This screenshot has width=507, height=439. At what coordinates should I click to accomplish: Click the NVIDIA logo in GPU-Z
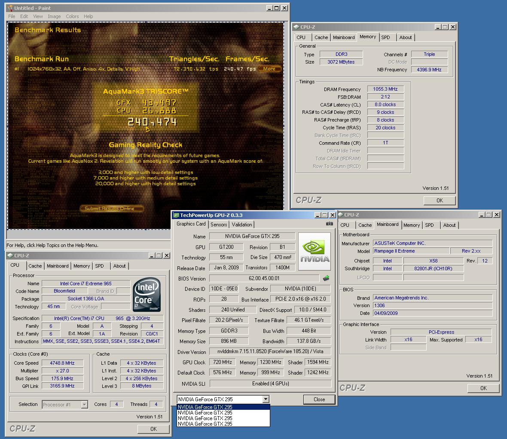[315, 252]
